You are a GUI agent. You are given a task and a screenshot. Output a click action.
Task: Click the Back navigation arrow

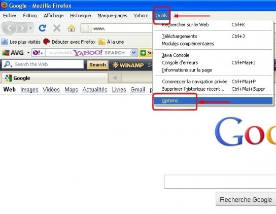(x=9, y=28)
